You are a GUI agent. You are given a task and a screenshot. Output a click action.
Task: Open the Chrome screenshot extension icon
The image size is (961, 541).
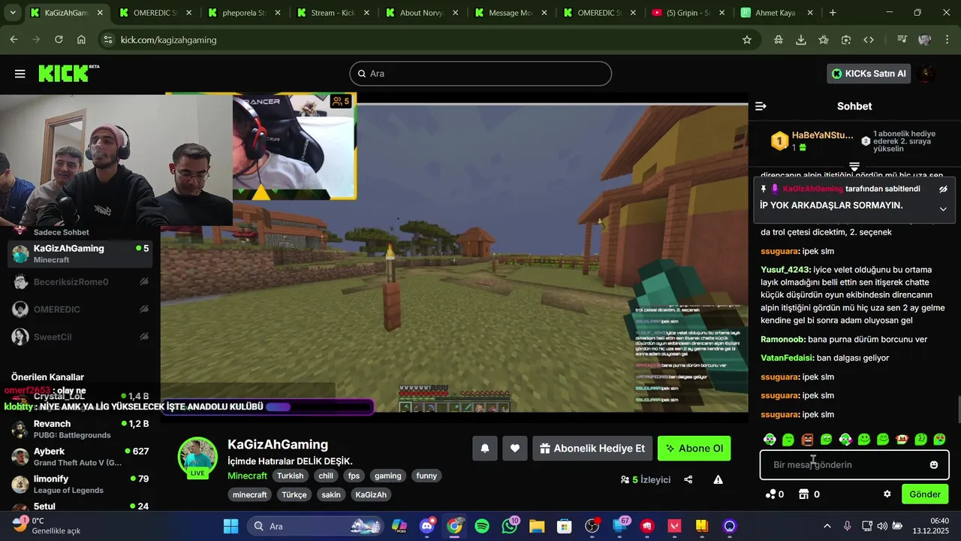(846, 40)
